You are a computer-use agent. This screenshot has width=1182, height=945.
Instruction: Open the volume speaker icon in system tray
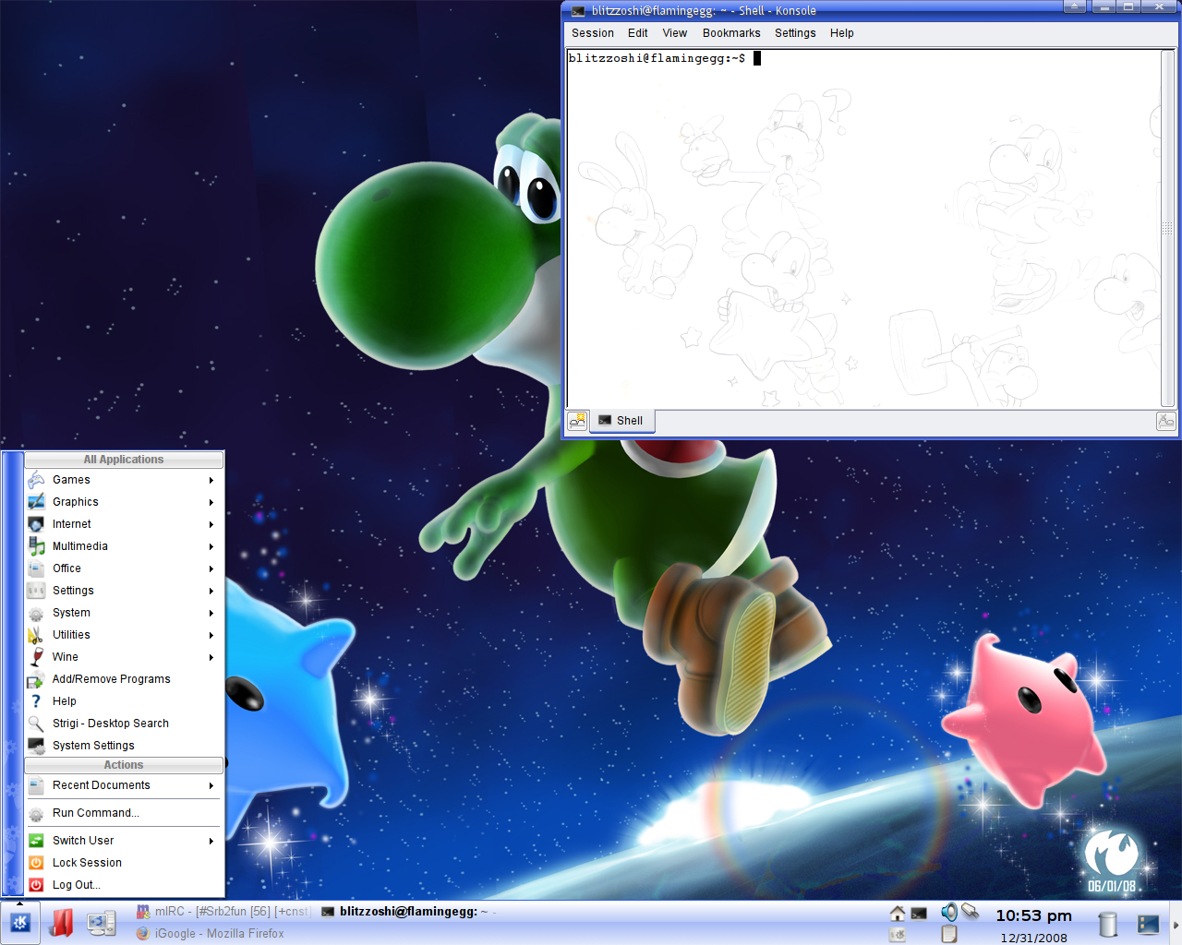[x=948, y=913]
